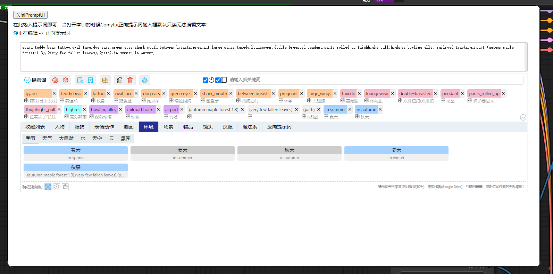Open the 天气 sub-tab

pos(47,138)
